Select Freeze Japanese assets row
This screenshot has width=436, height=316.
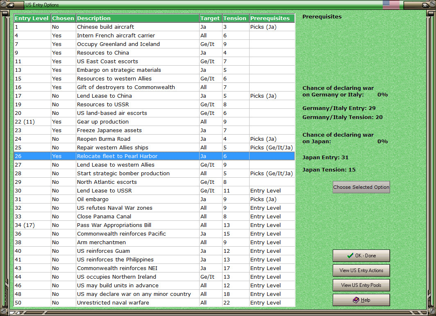pyautogui.click(x=154, y=131)
